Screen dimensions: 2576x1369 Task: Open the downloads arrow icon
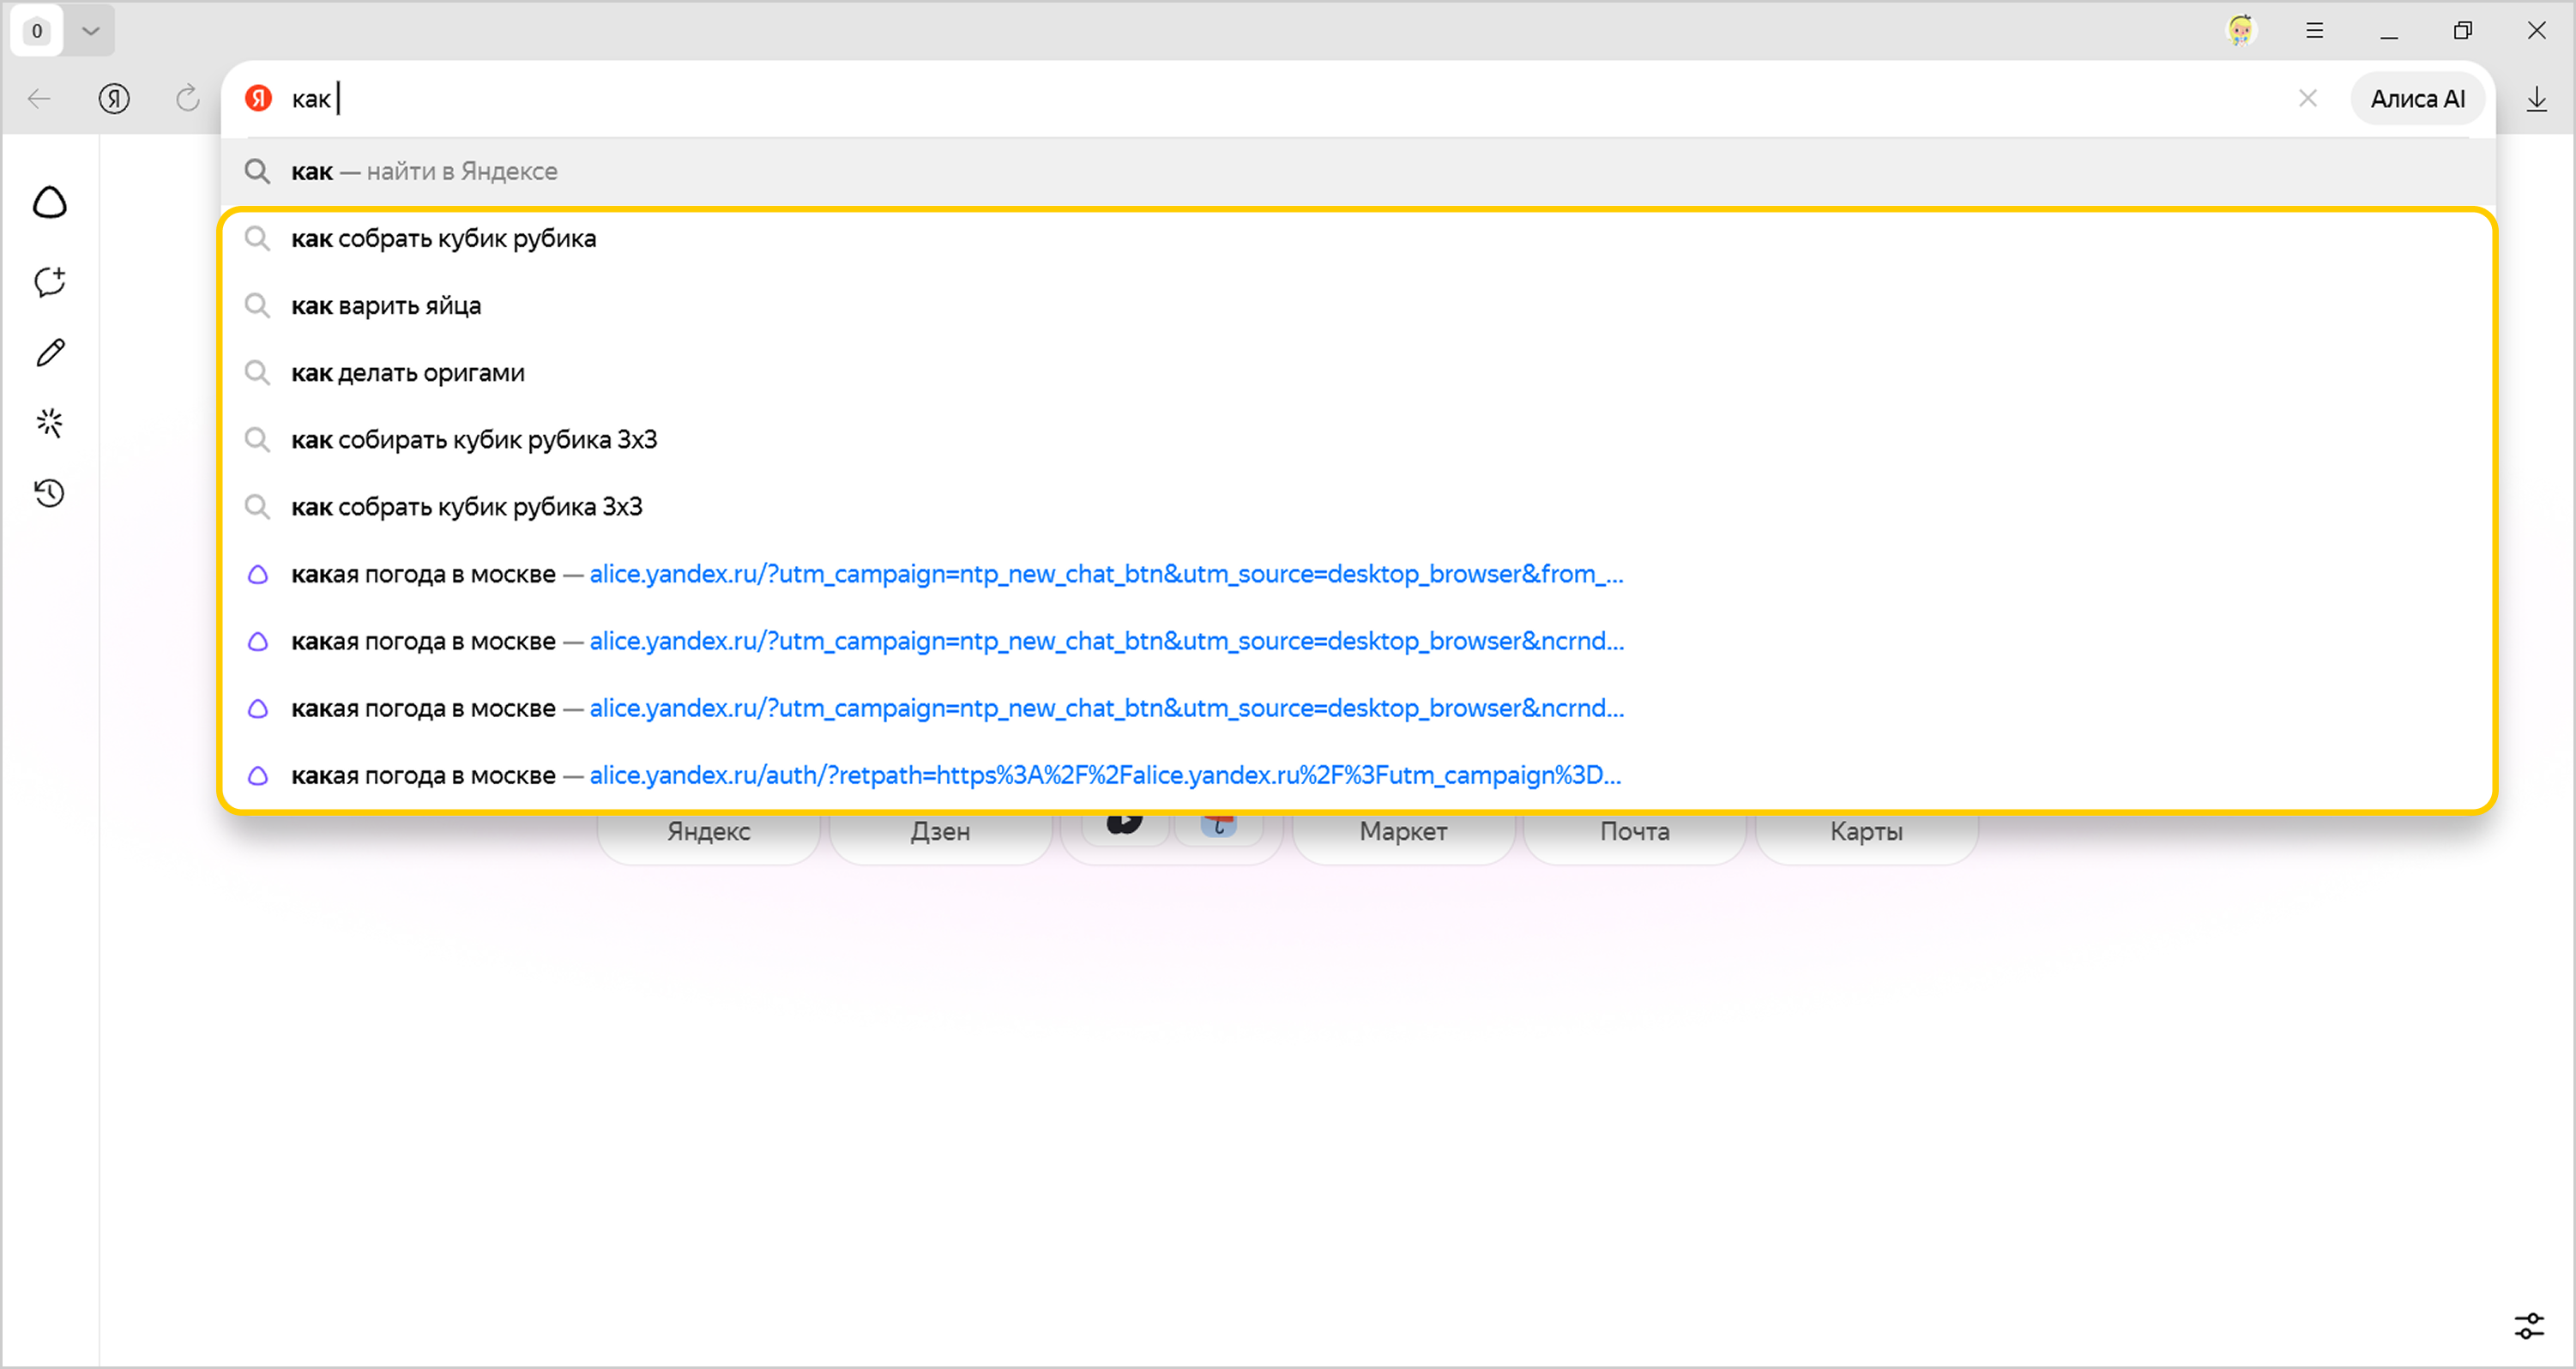click(x=2537, y=99)
